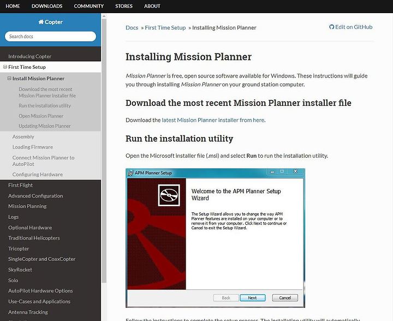The image size is (393, 321).
Task: Open the Traditional Helicopters sidebar section
Action: coord(34,238)
